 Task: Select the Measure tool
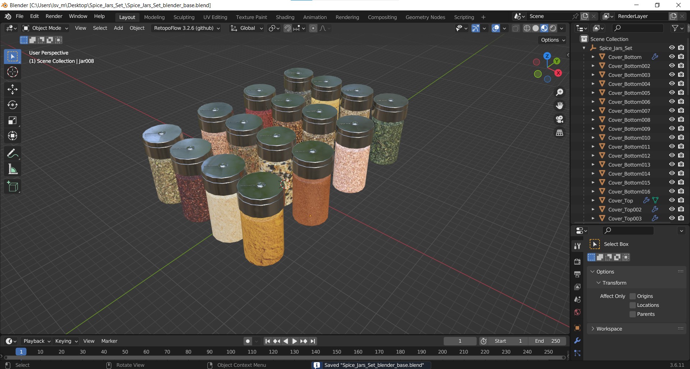tap(13, 169)
